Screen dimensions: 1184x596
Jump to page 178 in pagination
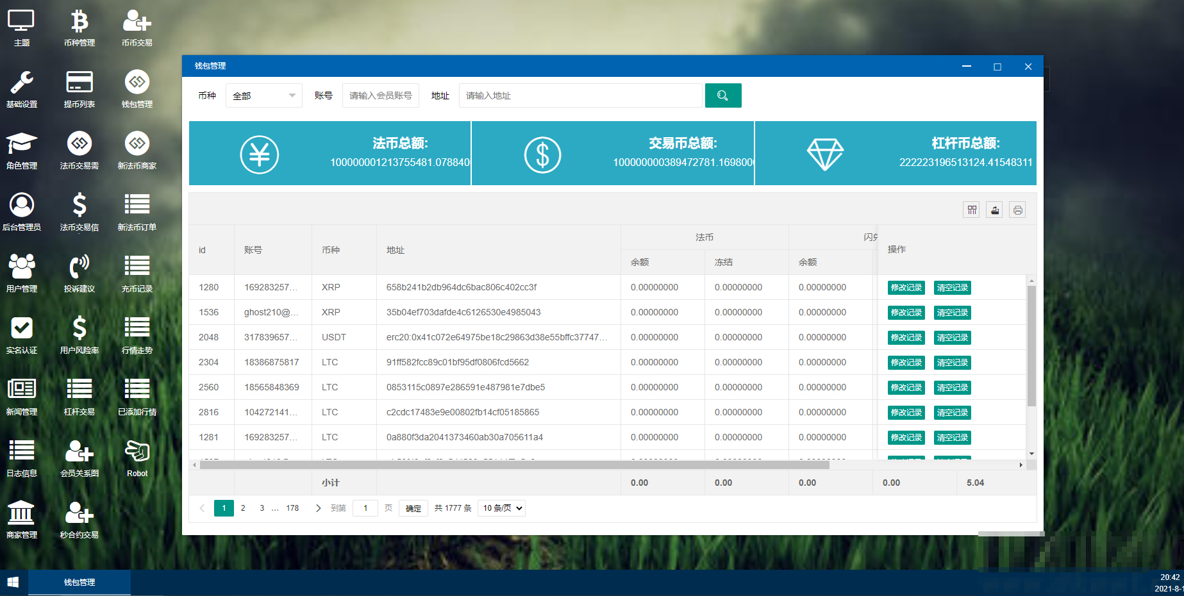coord(292,508)
